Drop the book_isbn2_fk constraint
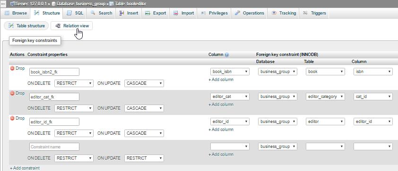Image resolution: width=398 pixels, height=171 pixels. click(17, 68)
